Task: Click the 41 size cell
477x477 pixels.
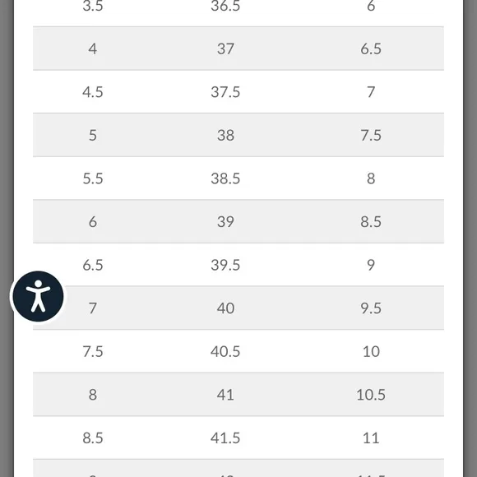Action: [x=225, y=395]
